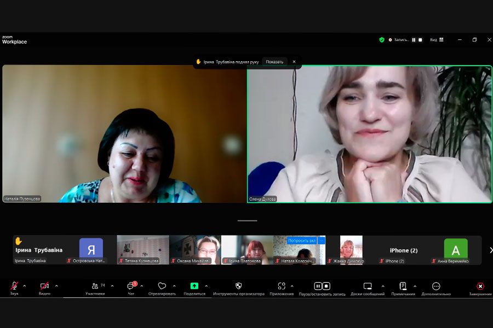This screenshot has height=328, width=493.
Task: Select Тетяна Кузнецова video thumbnail
Action: [143, 250]
